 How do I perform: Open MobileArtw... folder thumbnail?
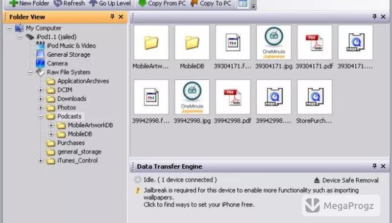[x=151, y=43]
